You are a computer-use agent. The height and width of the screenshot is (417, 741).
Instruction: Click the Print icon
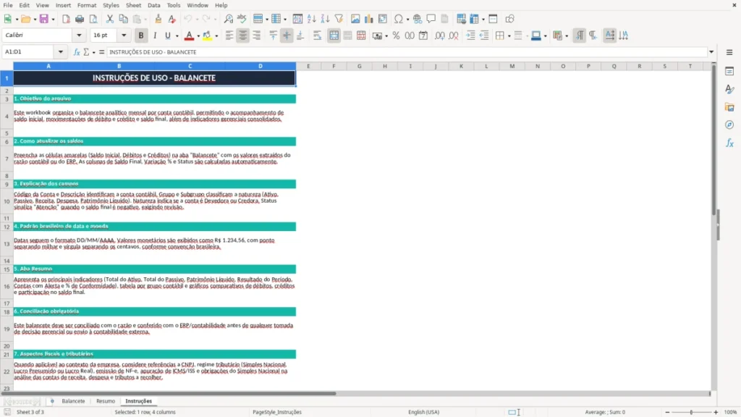[x=80, y=19]
